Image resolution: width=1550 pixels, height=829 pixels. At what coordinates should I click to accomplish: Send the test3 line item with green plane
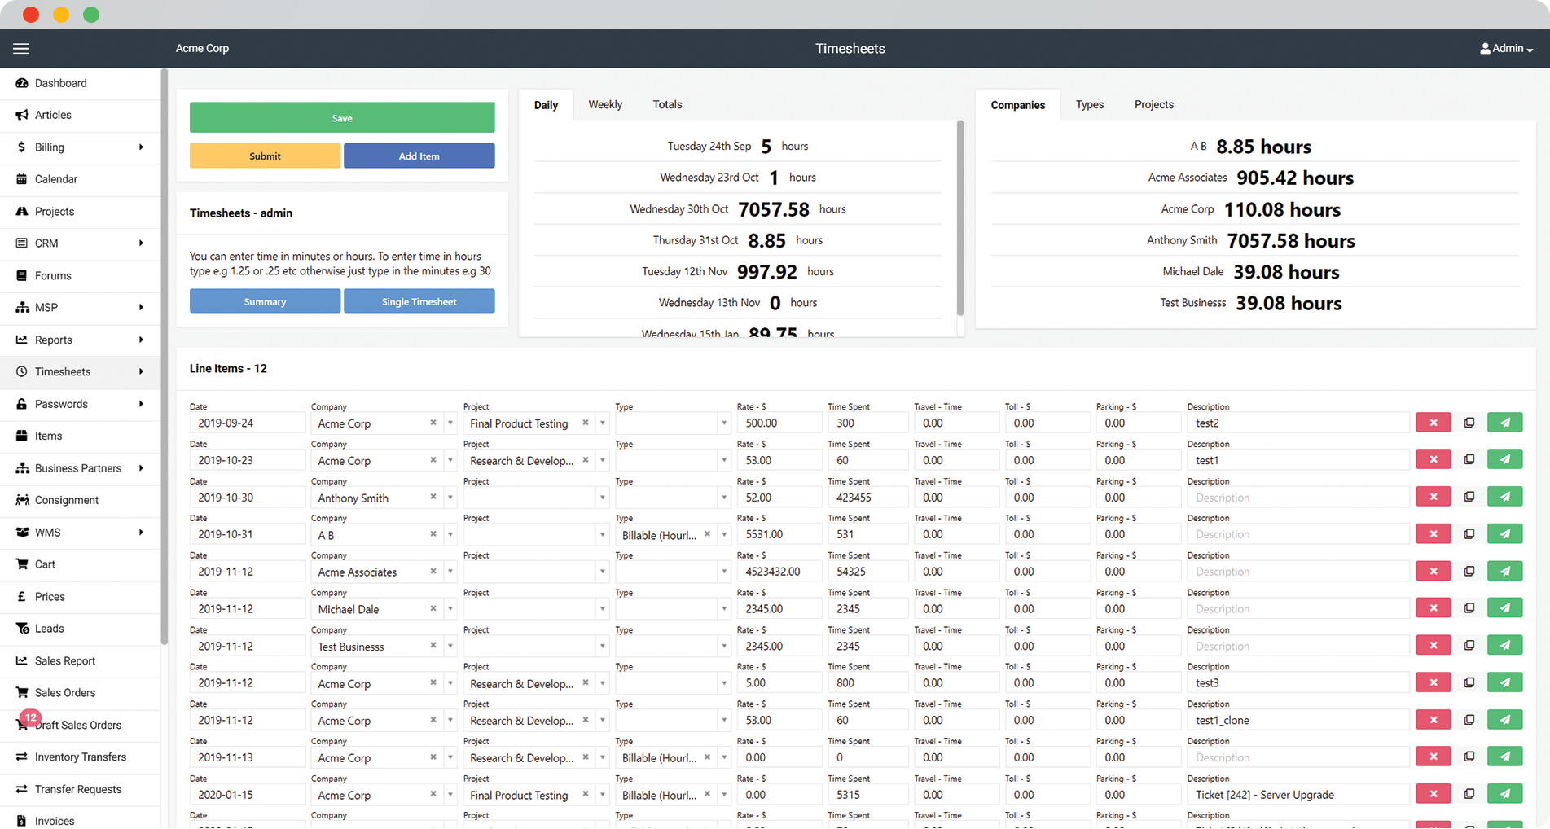click(x=1504, y=683)
